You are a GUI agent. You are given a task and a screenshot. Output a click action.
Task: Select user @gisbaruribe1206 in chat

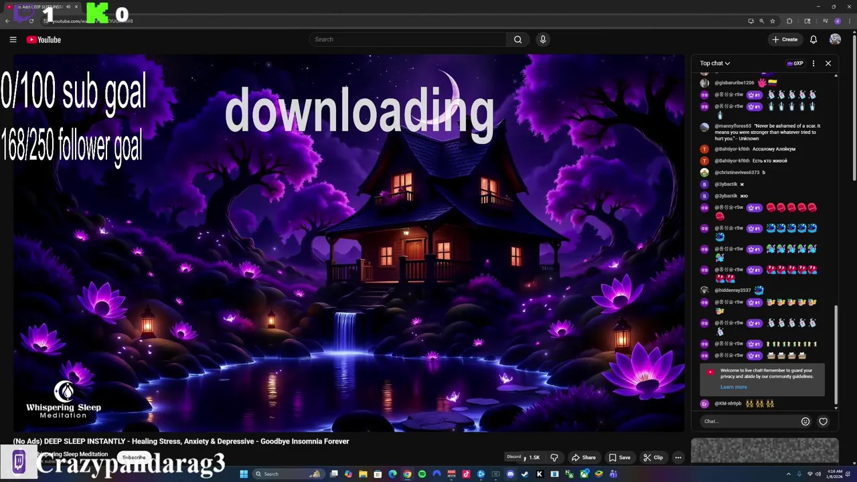pos(734,83)
